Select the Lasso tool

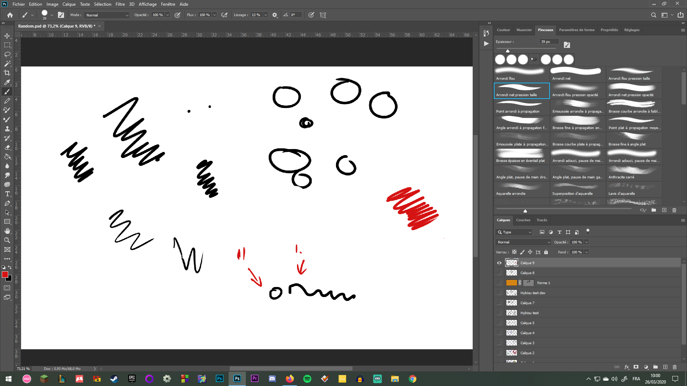[7, 54]
